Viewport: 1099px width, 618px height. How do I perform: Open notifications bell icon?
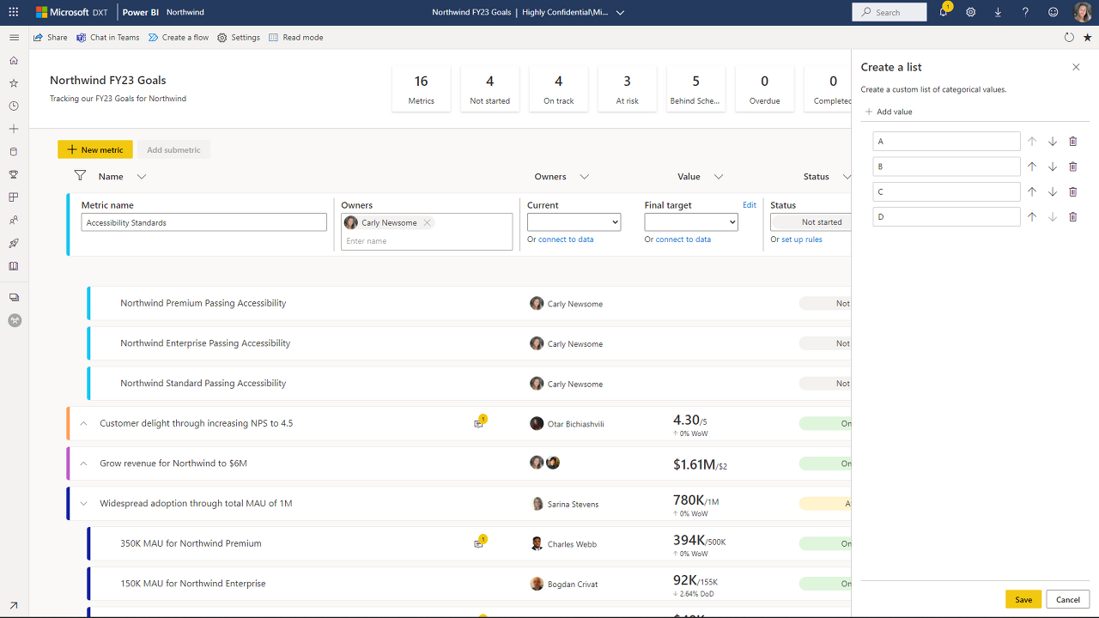coord(944,12)
